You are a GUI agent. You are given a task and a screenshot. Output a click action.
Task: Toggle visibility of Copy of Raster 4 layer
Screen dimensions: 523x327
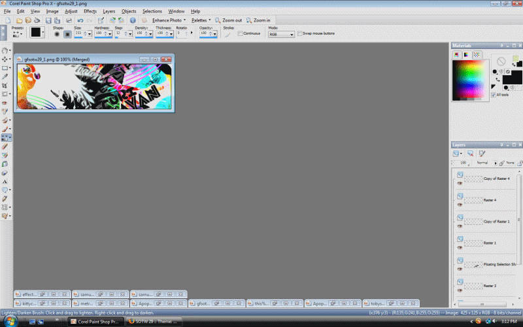pyautogui.click(x=460, y=183)
